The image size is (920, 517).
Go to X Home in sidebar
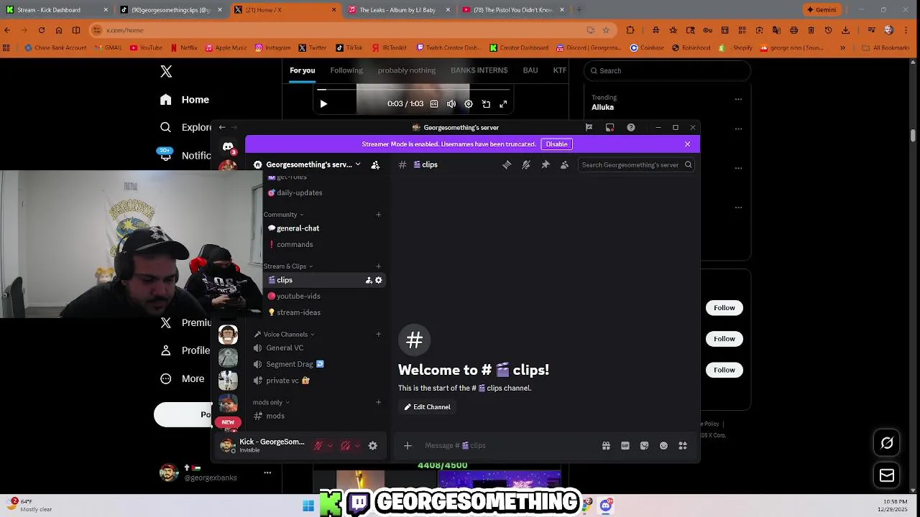(185, 100)
